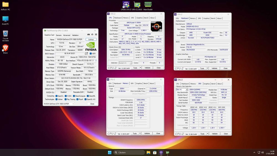Screen dimensions: 277x156
Task: Open Bench tab in the CPU-Z CPU window
Action: pos(146,18)
